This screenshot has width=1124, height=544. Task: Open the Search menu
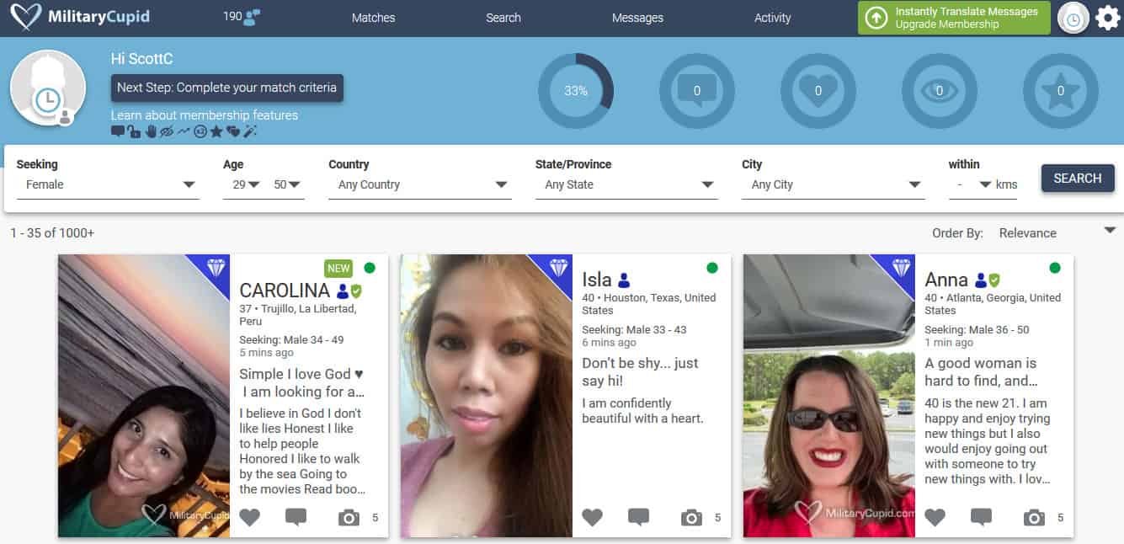tap(503, 18)
